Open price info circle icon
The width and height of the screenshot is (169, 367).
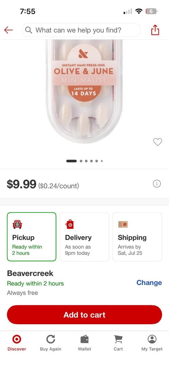[156, 184]
